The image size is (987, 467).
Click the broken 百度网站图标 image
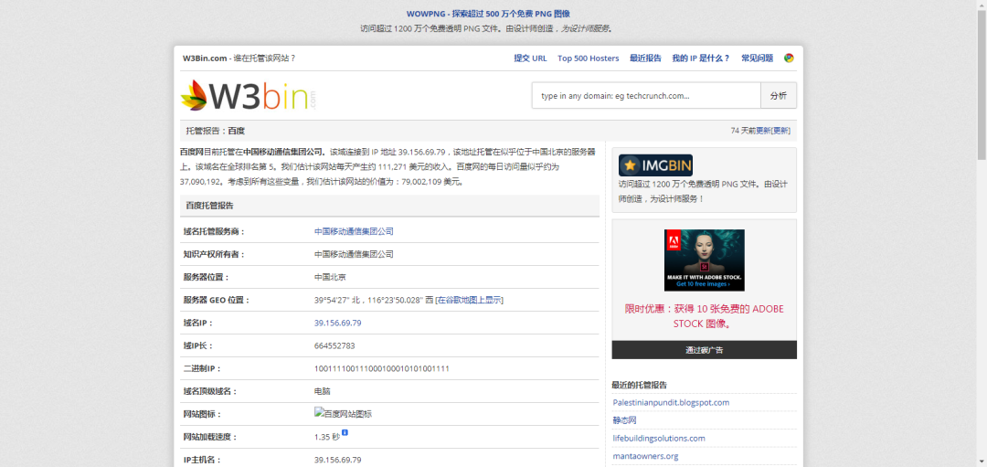(343, 413)
